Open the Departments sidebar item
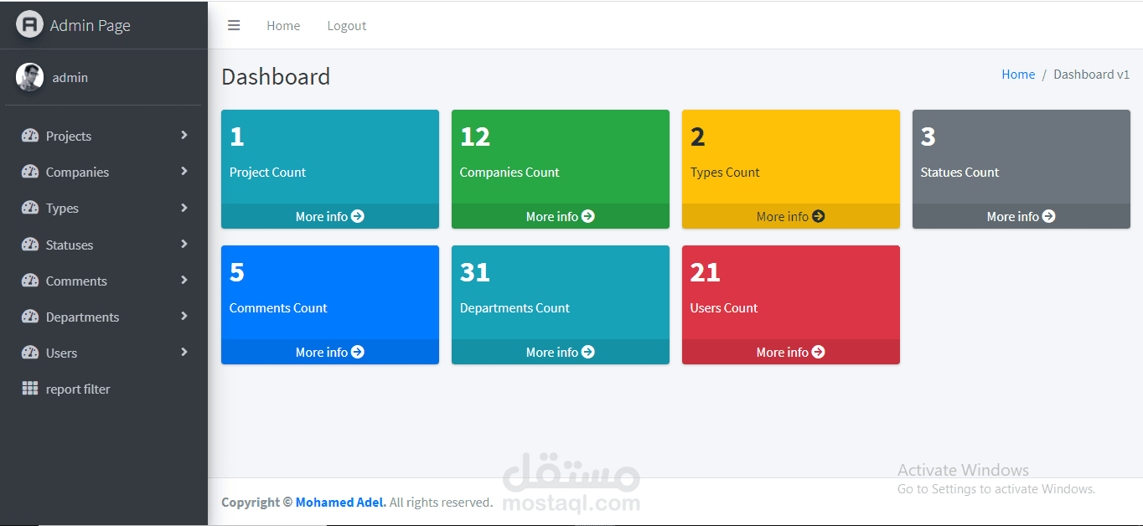The width and height of the screenshot is (1143, 526). coord(104,317)
